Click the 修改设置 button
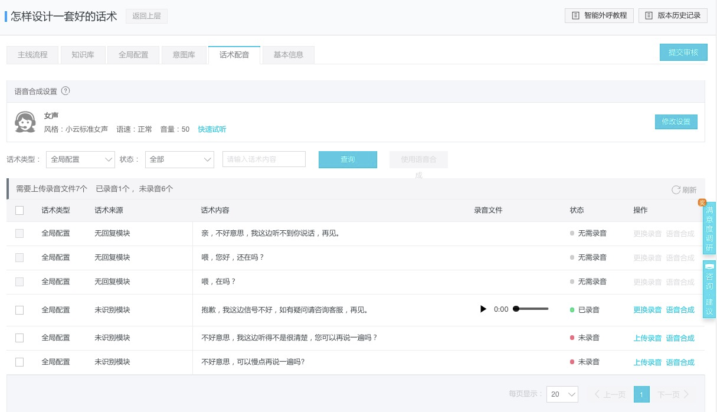The height and width of the screenshot is (412, 717). [x=676, y=122]
